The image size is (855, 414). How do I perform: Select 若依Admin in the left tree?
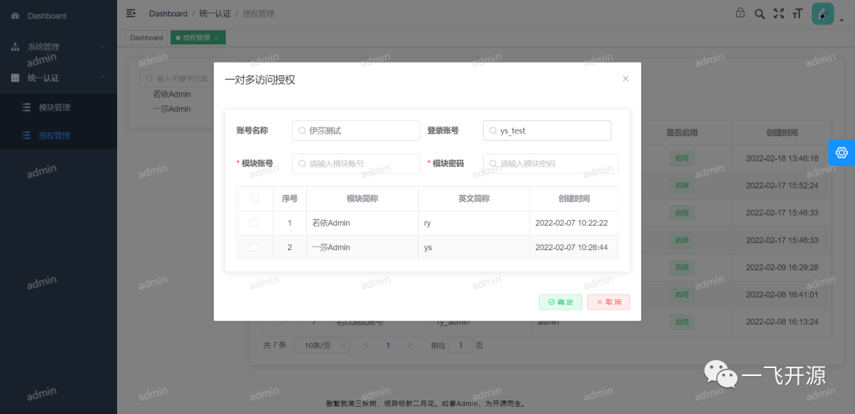click(x=172, y=94)
